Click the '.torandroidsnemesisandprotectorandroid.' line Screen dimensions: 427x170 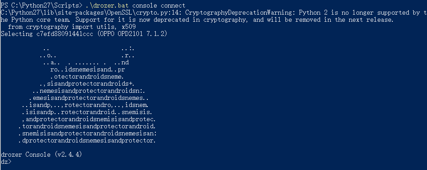coord(87,126)
